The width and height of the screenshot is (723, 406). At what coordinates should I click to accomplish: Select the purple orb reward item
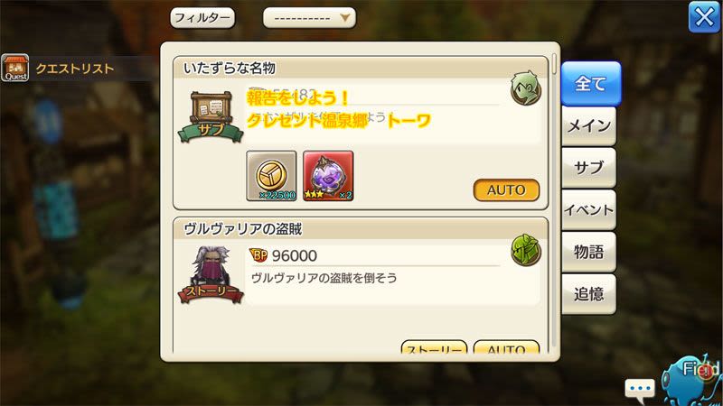328,176
